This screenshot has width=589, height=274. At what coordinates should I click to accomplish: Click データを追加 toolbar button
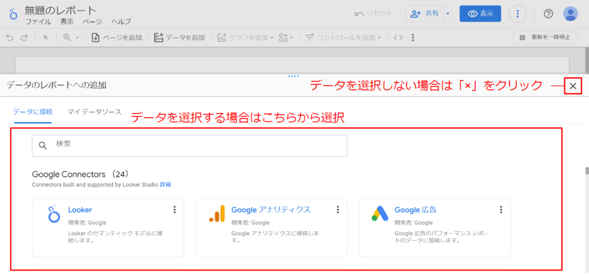180,38
